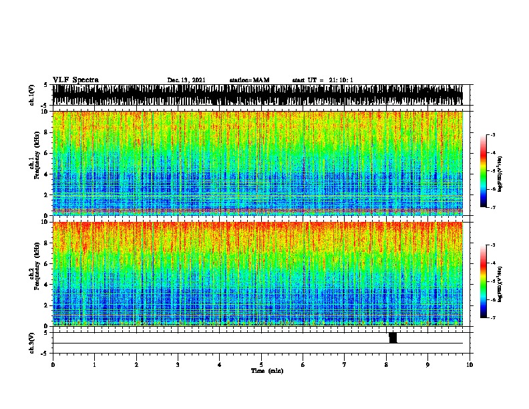The width and height of the screenshot is (529, 409).
Task: Click the "ch.1(V)" axis label of the top strip
Action: click(x=32, y=95)
